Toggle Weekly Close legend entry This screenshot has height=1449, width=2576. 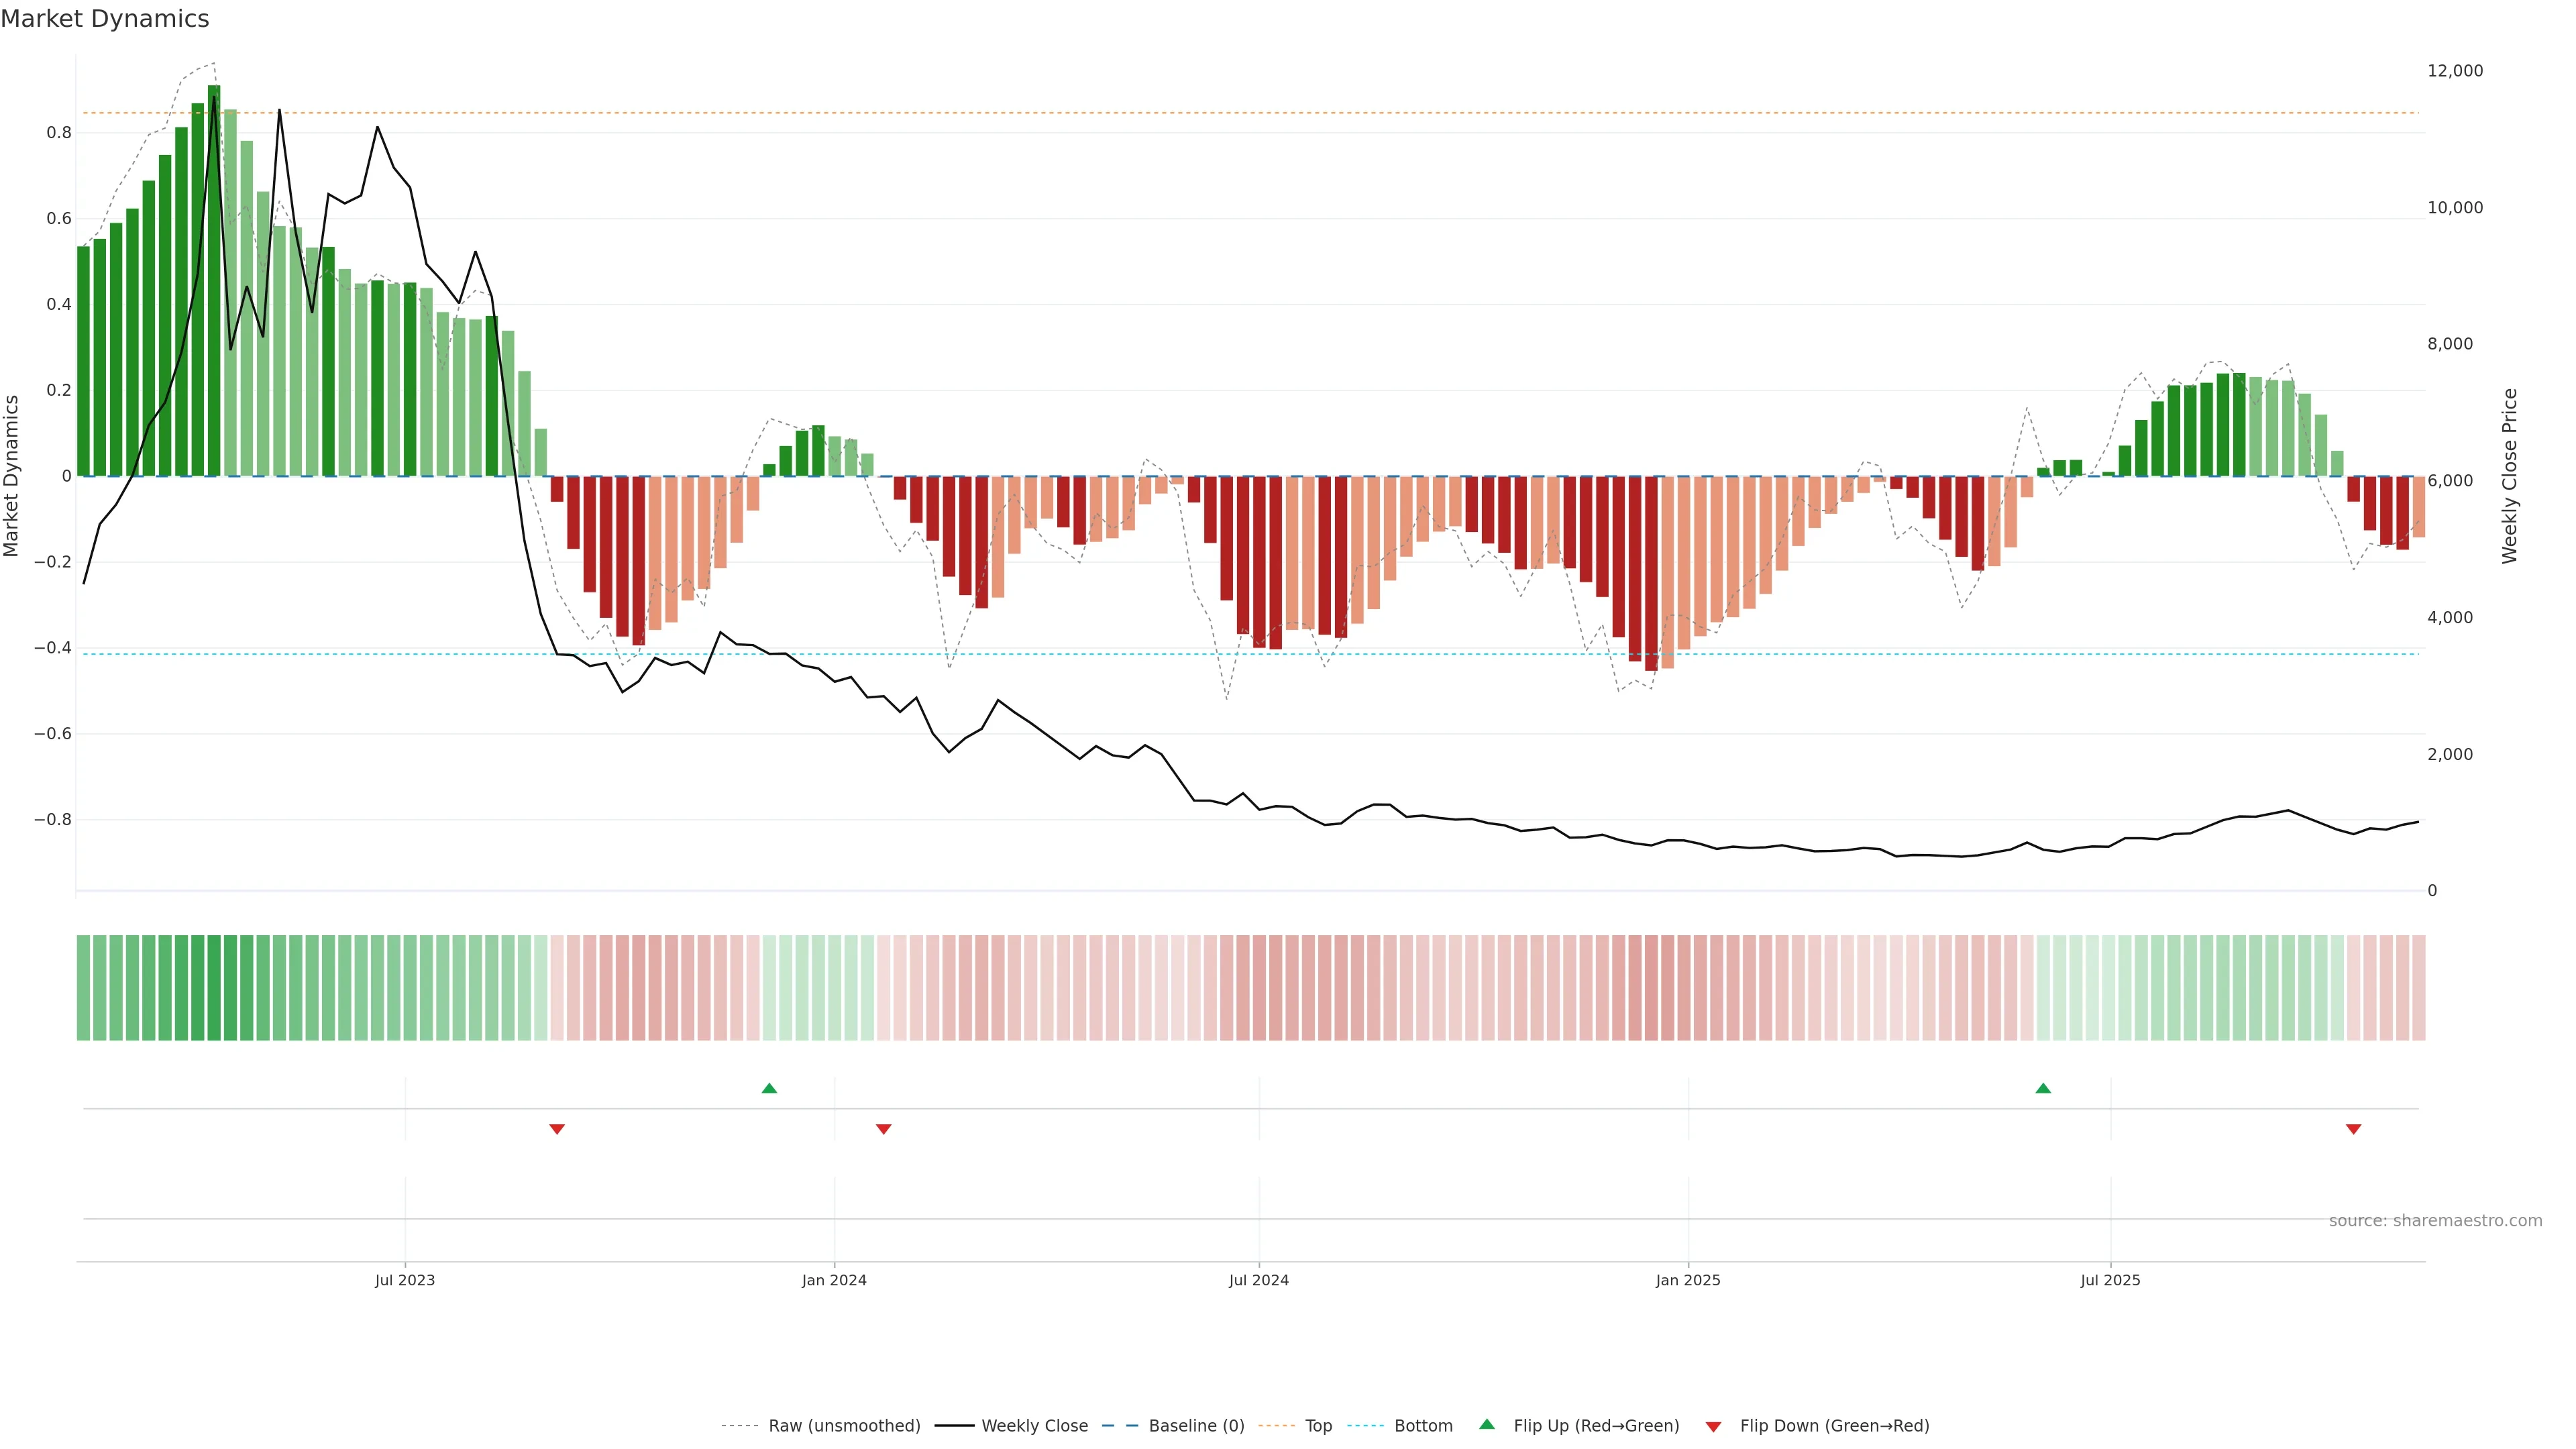pyautogui.click(x=1034, y=1425)
